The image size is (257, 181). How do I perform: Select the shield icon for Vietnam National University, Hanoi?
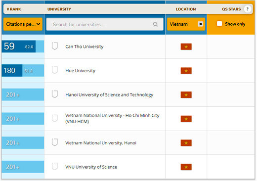click(55, 142)
